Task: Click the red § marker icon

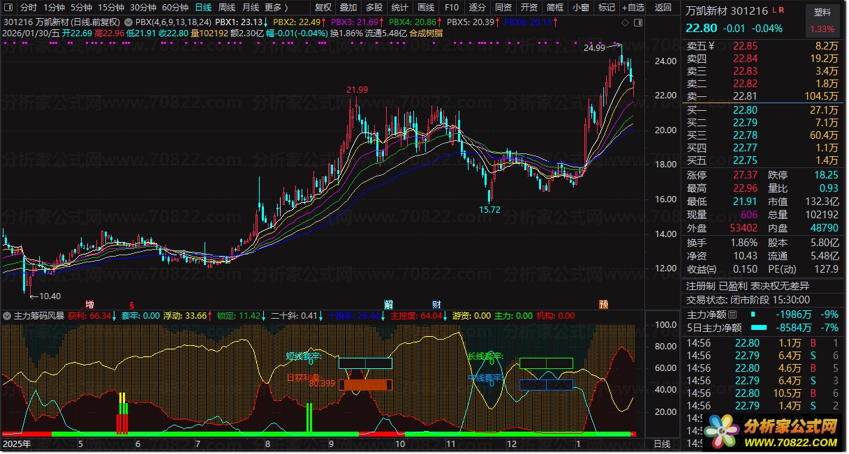Action: (x=131, y=305)
